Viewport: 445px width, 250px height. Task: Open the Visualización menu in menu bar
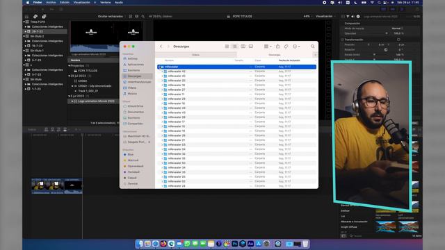82,2
